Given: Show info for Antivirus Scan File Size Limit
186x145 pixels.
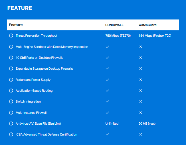Looking at the screenshot, I should point(11,124).
